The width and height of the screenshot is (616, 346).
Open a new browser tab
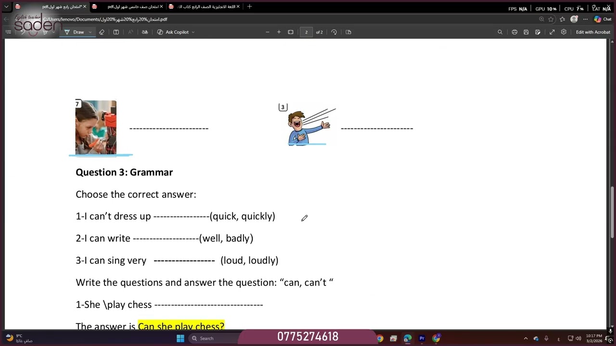tap(249, 7)
